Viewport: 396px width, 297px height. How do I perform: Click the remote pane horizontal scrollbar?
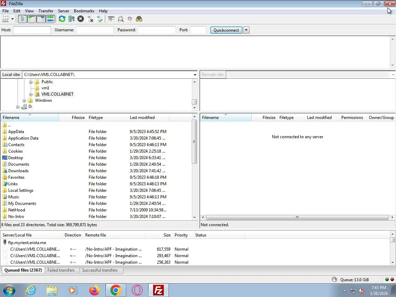[297, 218]
